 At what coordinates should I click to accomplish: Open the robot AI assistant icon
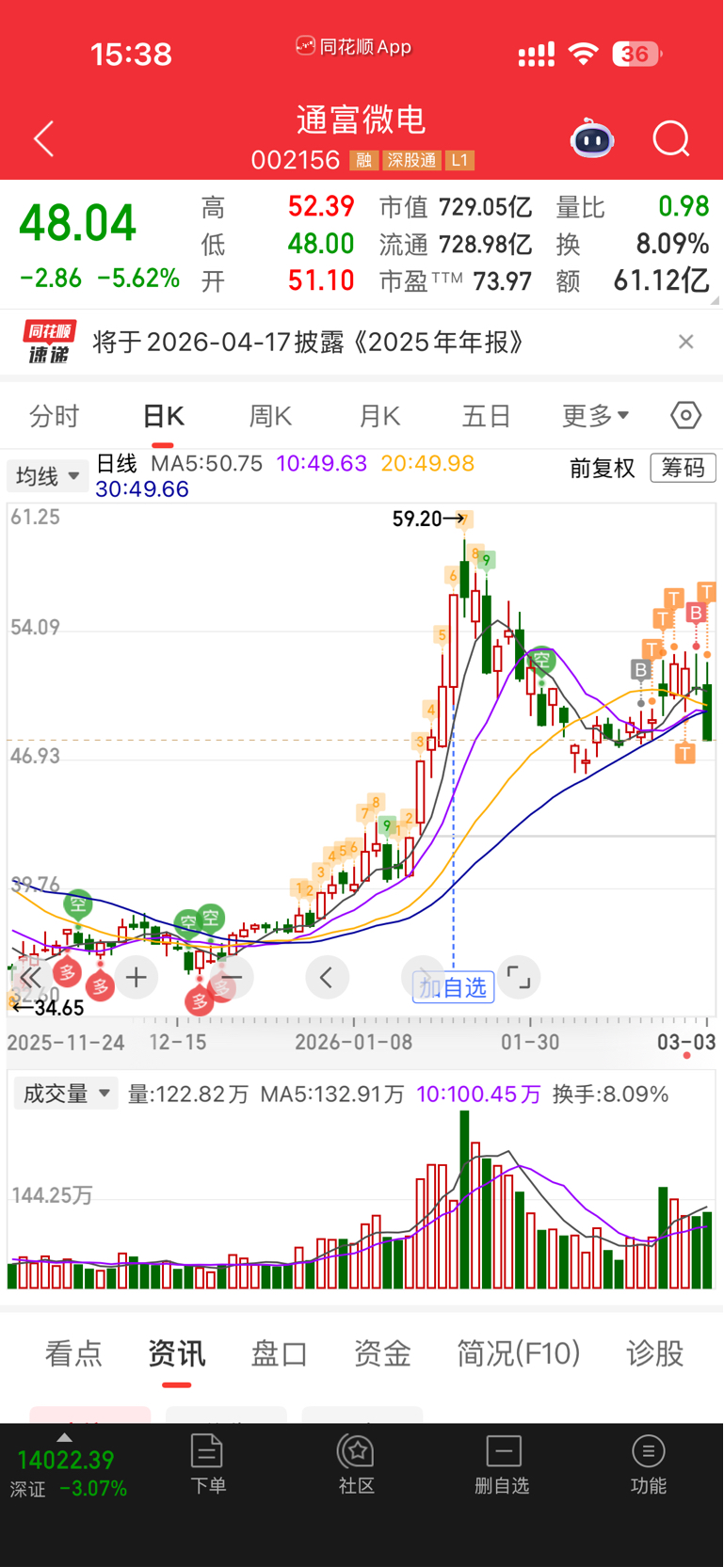click(x=592, y=139)
